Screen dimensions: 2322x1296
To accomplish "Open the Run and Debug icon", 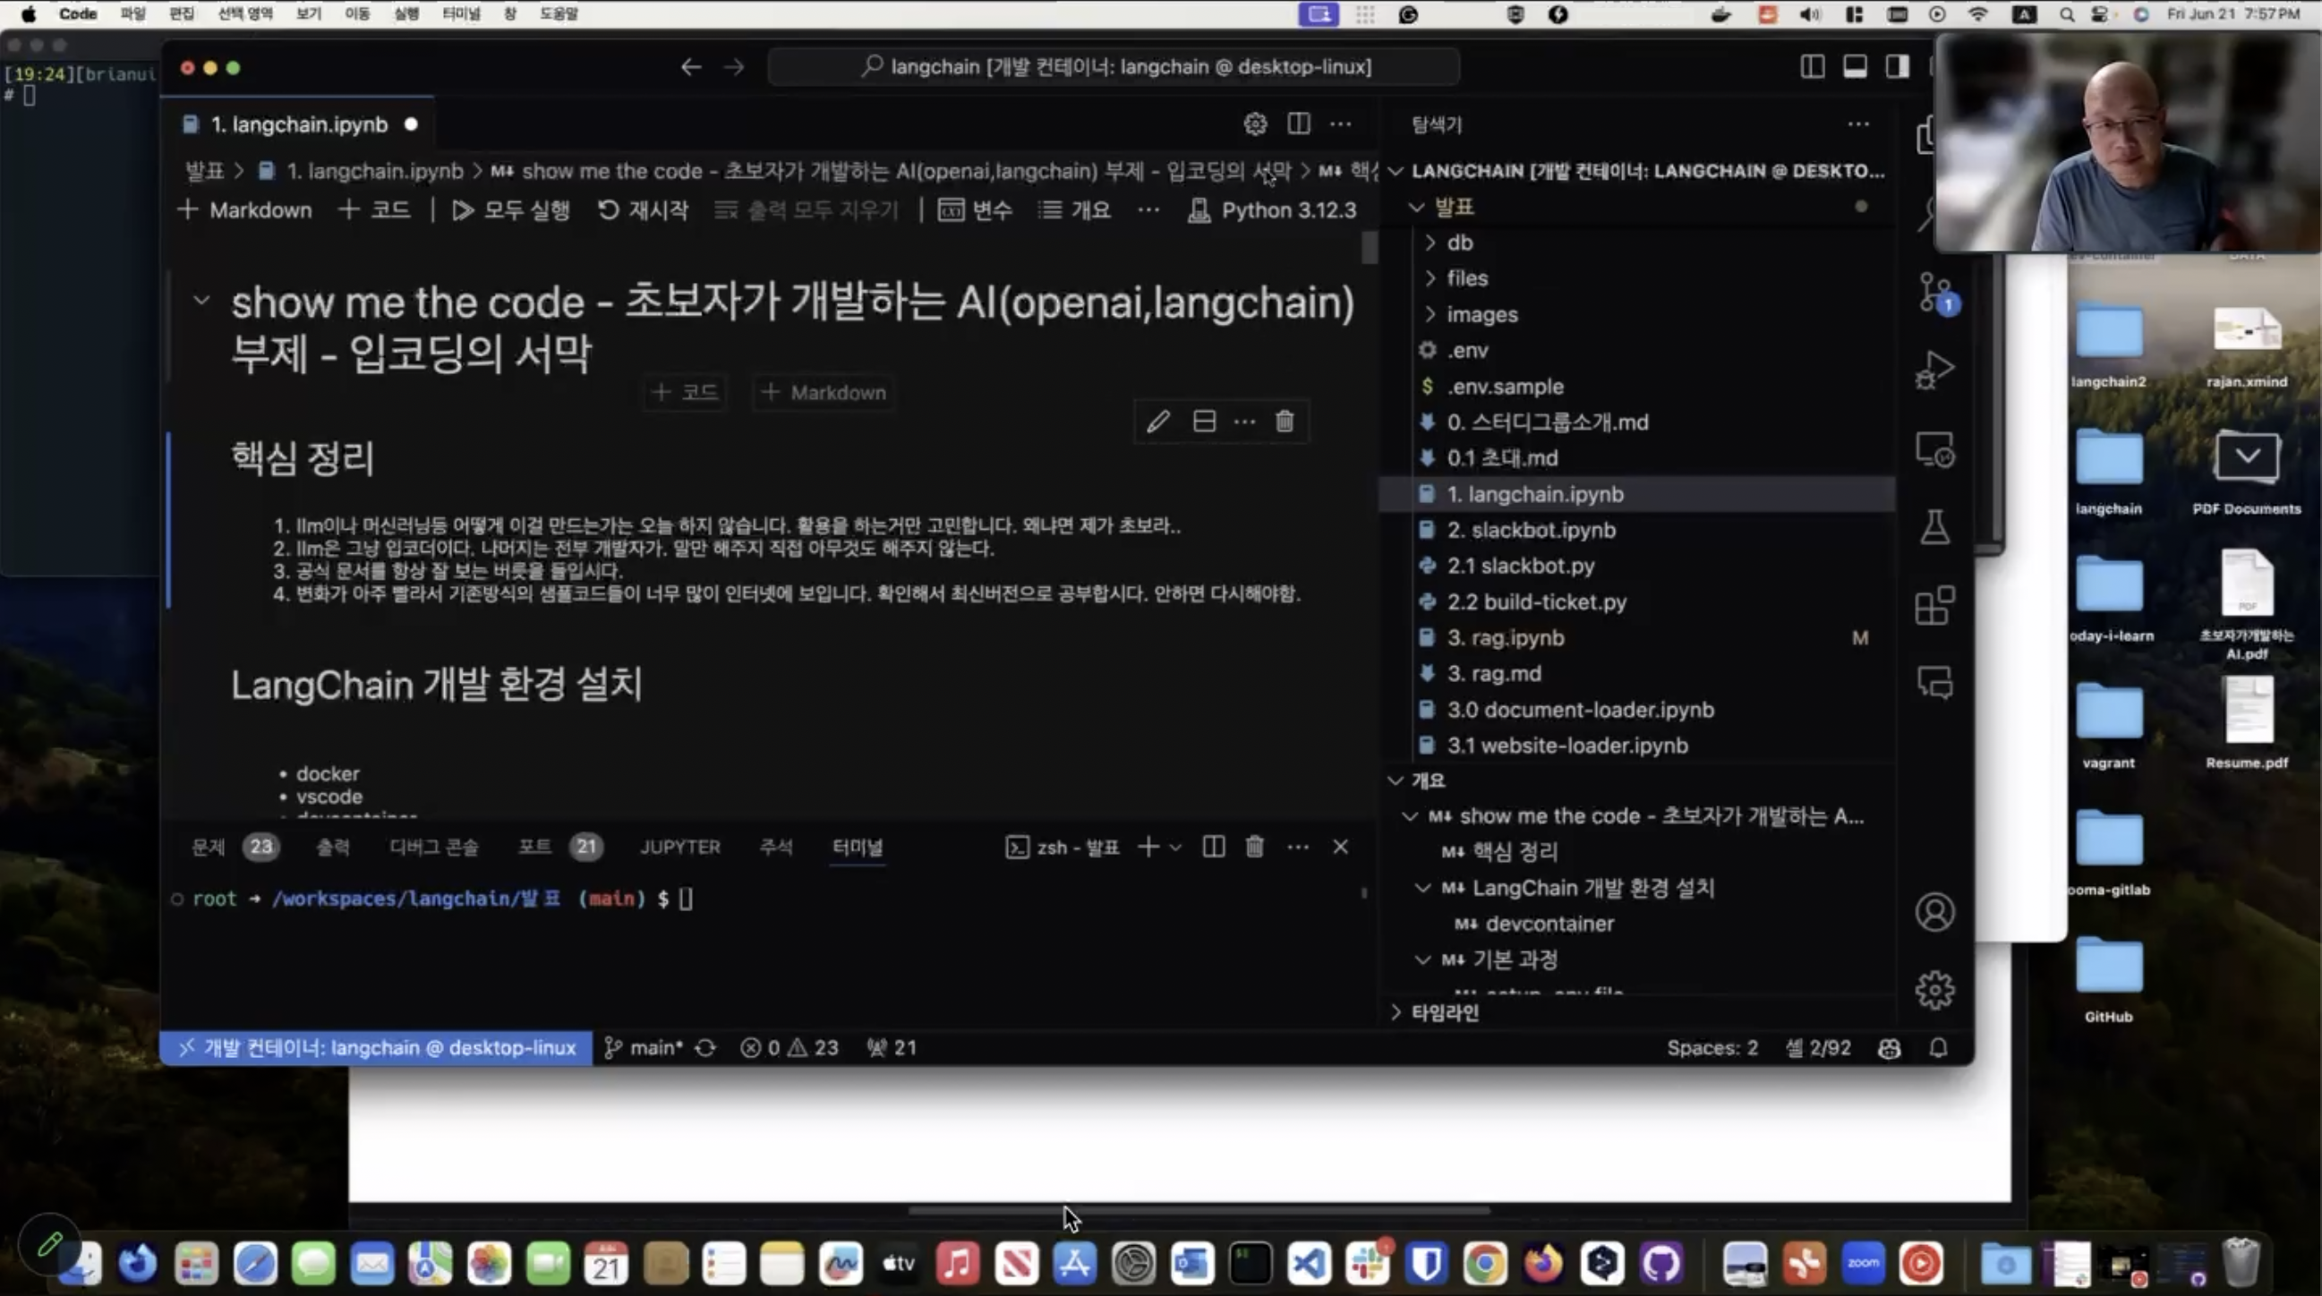I will point(1934,370).
